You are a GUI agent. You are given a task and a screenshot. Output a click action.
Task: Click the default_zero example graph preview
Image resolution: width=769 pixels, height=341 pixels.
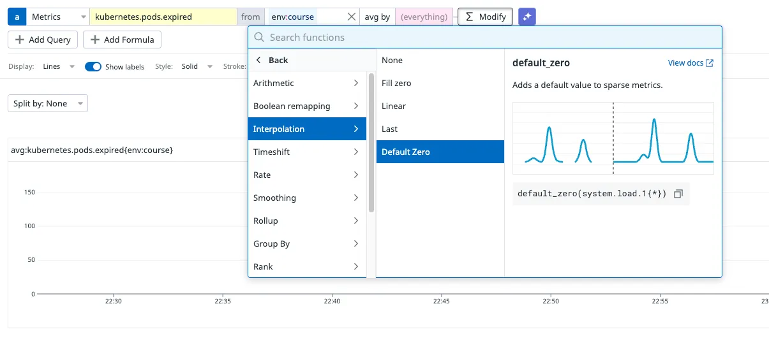pos(613,138)
